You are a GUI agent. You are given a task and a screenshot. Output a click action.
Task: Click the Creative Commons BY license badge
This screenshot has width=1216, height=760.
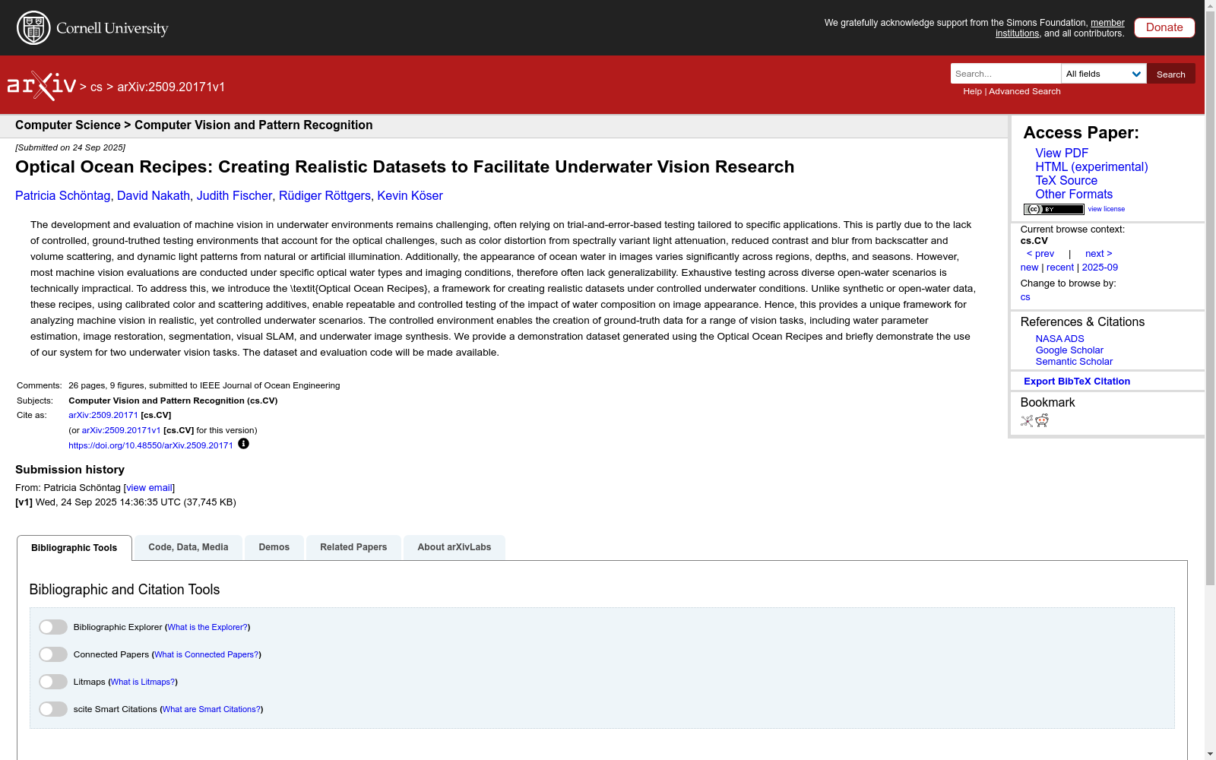(x=1053, y=209)
